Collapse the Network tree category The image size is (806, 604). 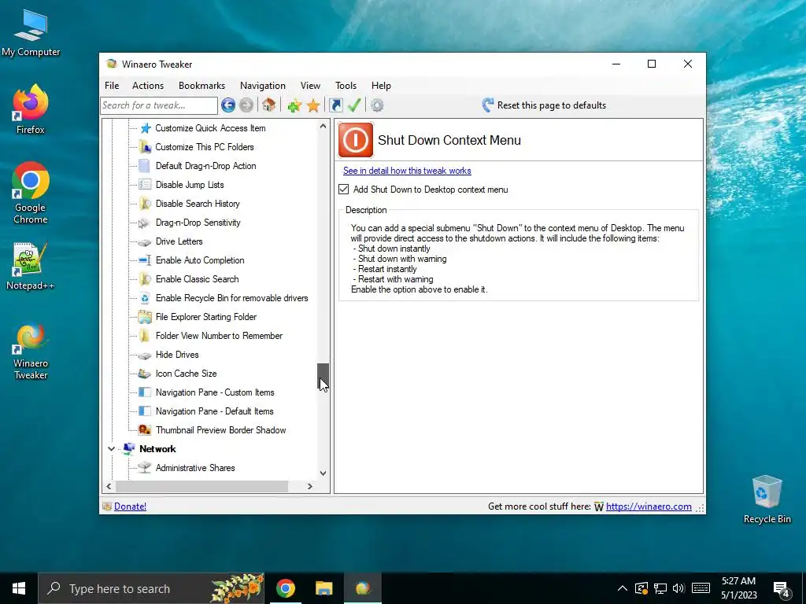click(x=111, y=449)
